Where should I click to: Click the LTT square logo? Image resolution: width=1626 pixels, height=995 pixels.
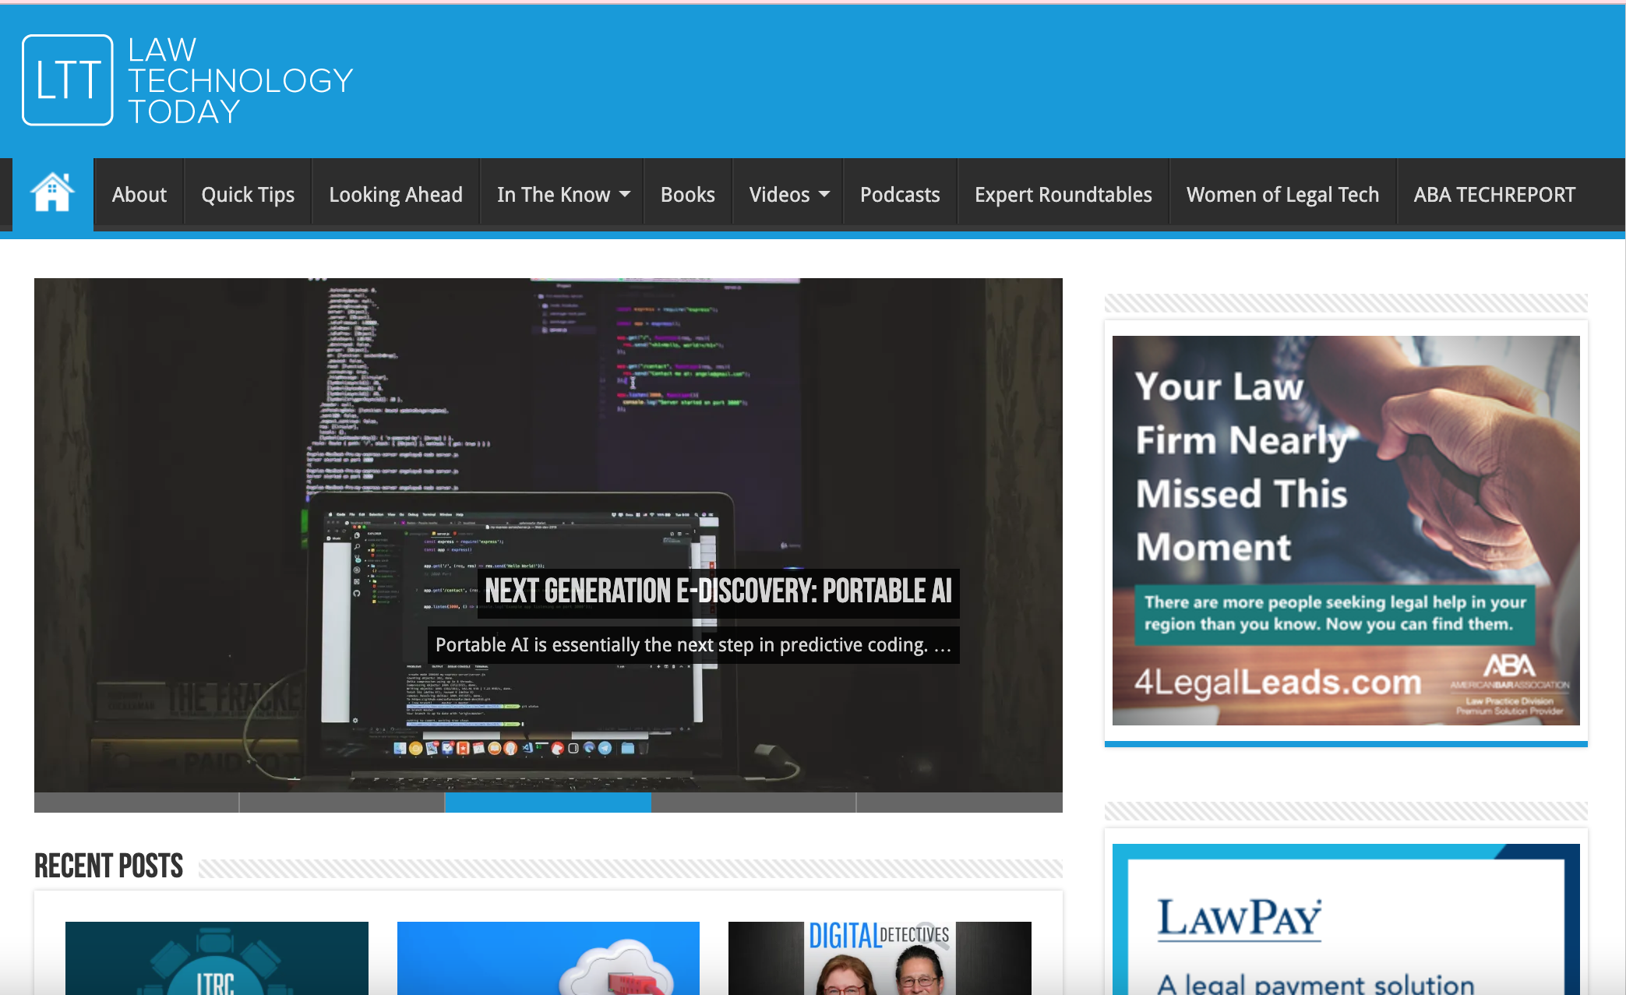(x=68, y=80)
